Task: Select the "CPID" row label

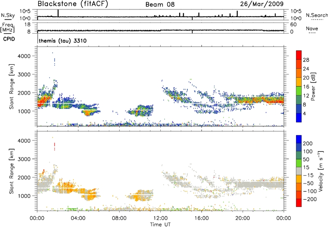Action: tap(9, 39)
